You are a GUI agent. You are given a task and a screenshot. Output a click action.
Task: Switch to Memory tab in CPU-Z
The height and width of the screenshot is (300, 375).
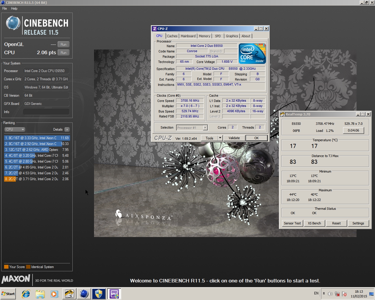[204, 36]
